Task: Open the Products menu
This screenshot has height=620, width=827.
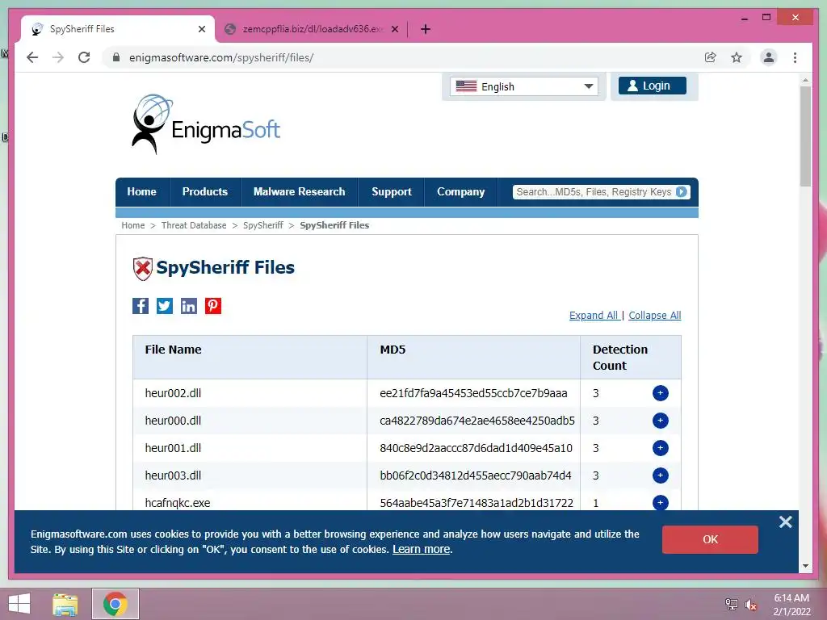Action: (205, 192)
